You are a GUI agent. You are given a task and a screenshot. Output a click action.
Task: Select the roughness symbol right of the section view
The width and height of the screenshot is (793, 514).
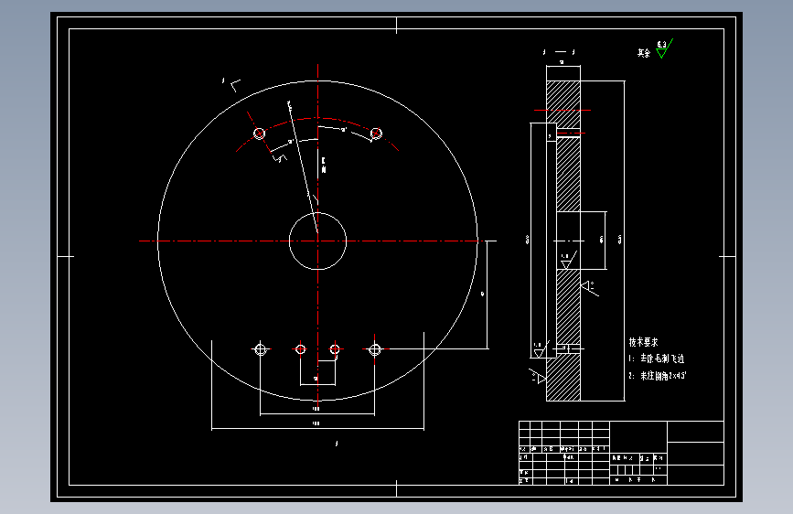(x=590, y=288)
